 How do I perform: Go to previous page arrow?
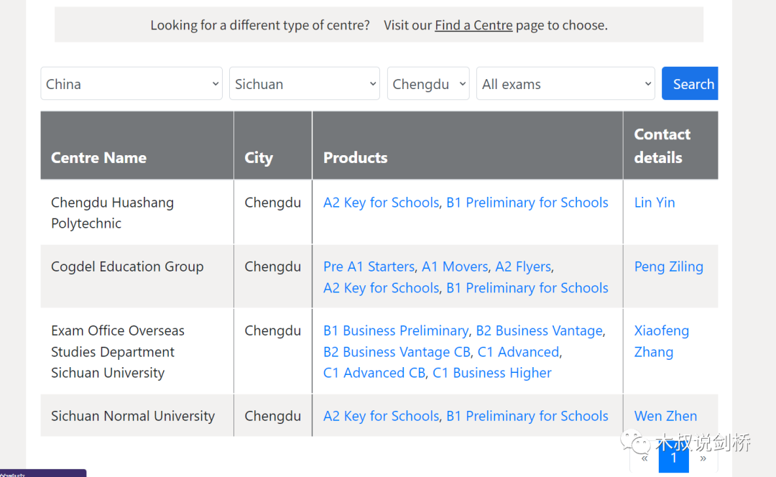click(645, 458)
